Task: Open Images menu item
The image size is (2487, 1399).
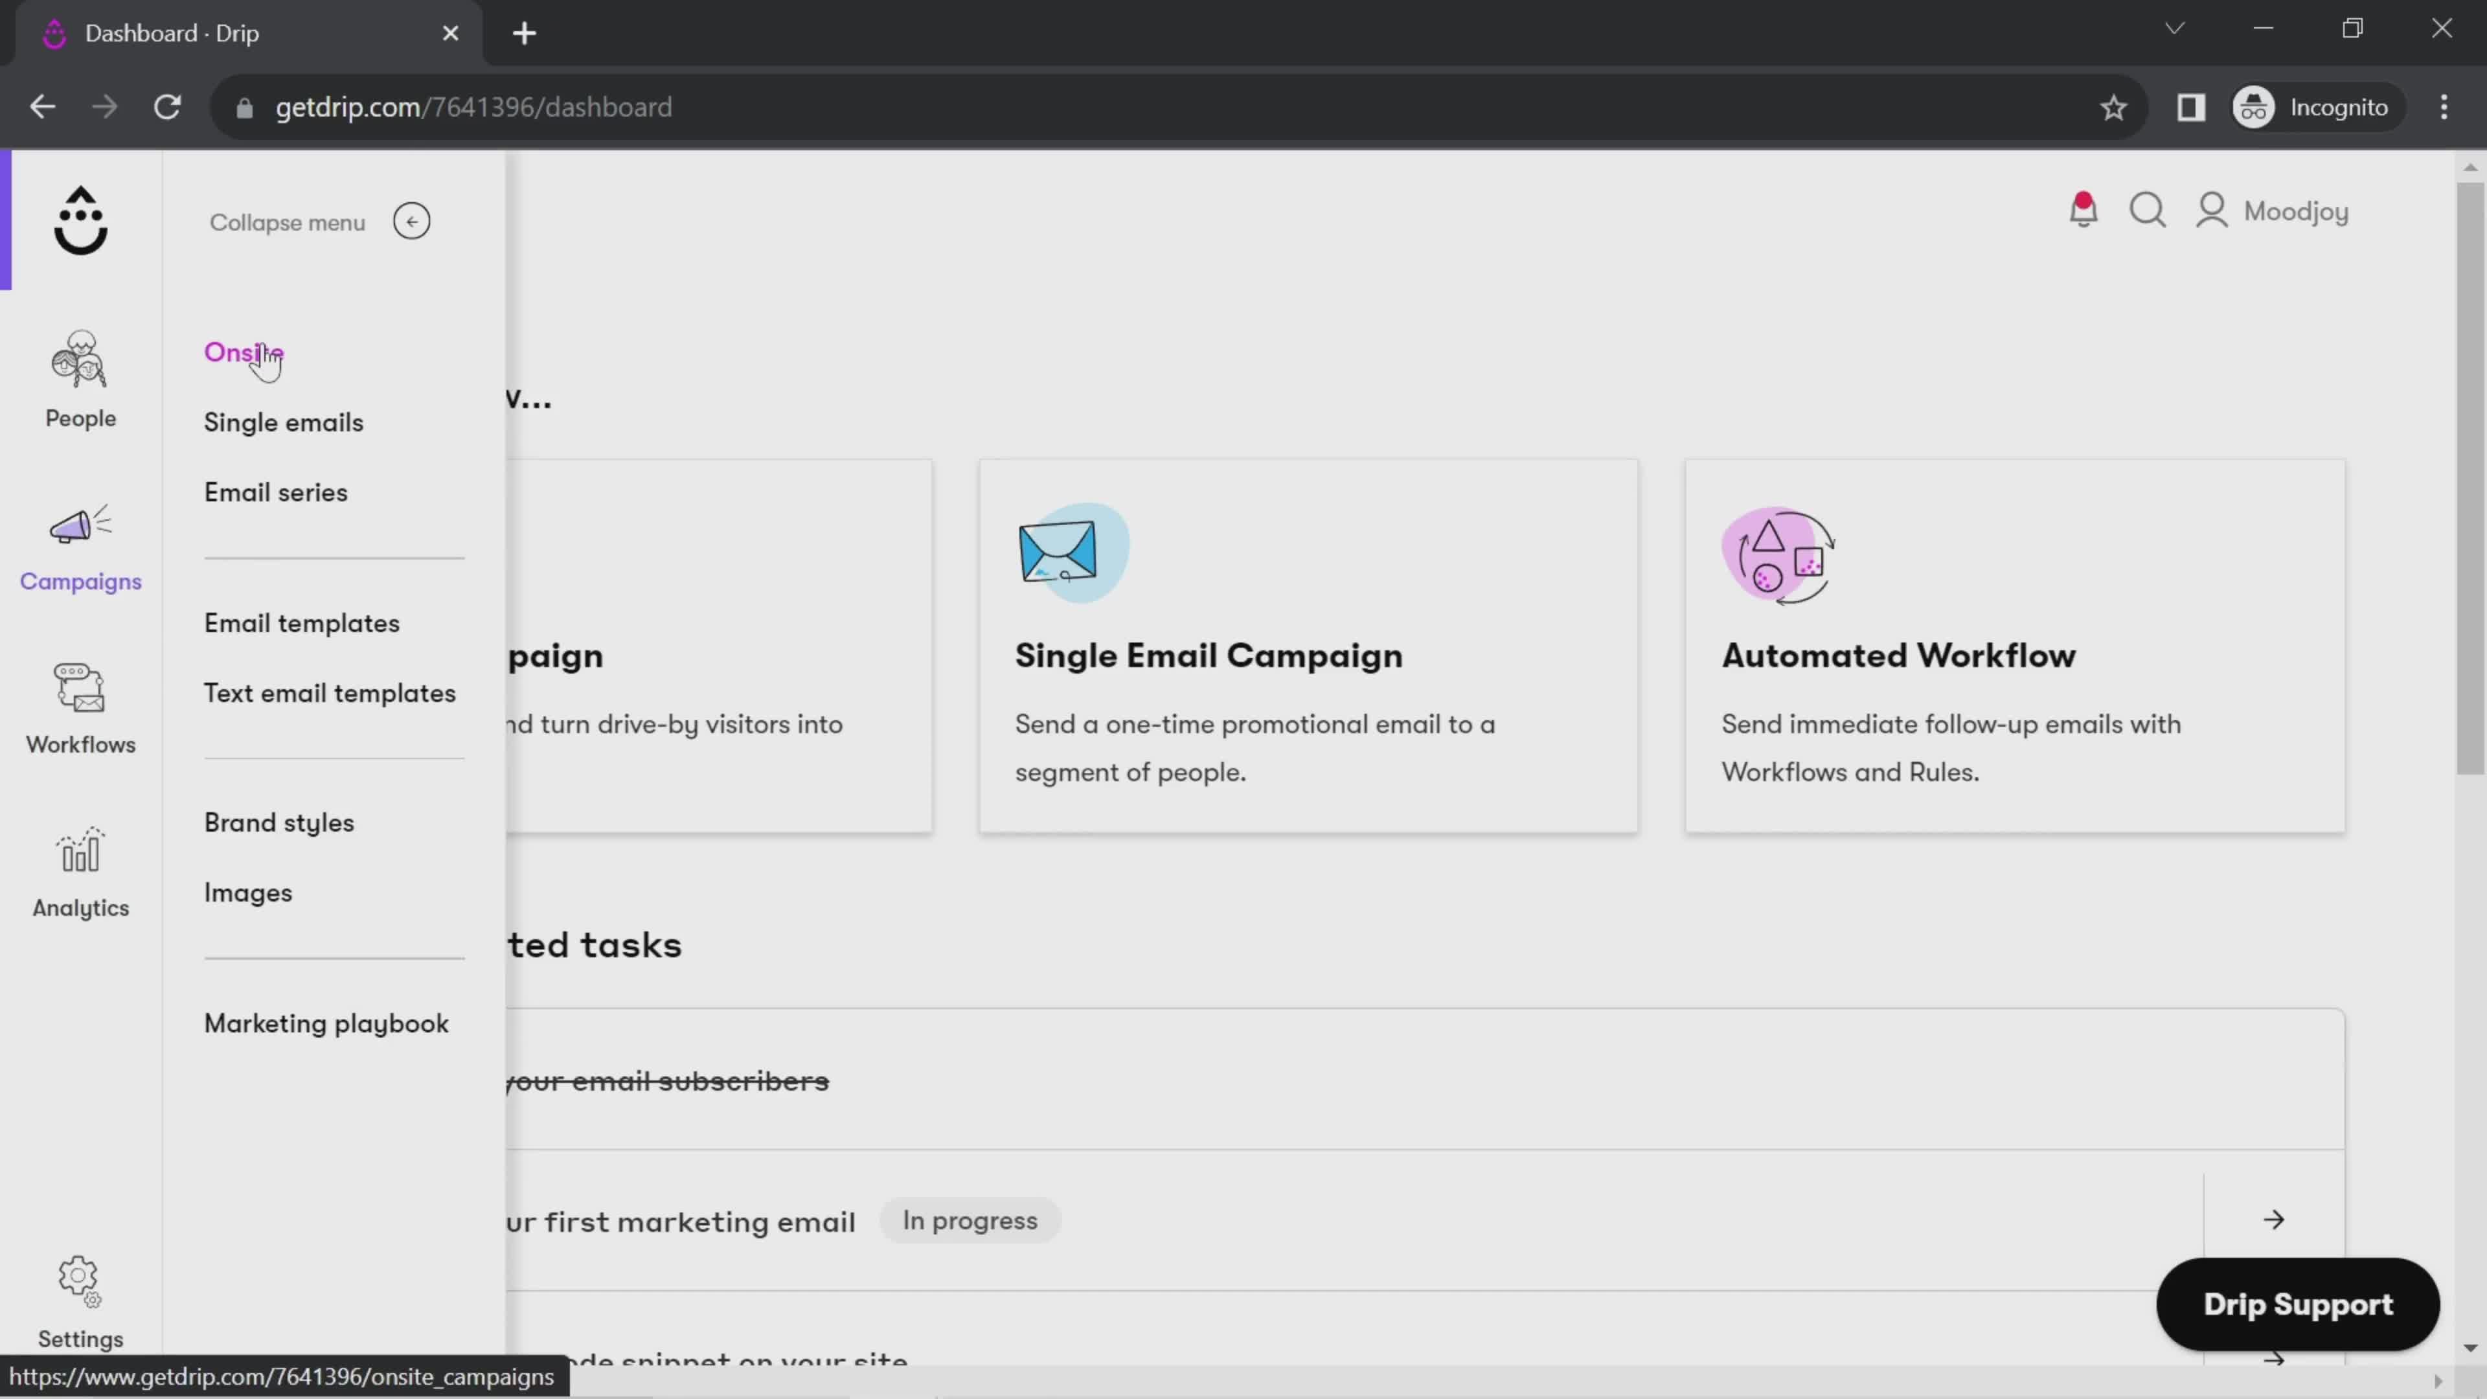Action: [247, 893]
